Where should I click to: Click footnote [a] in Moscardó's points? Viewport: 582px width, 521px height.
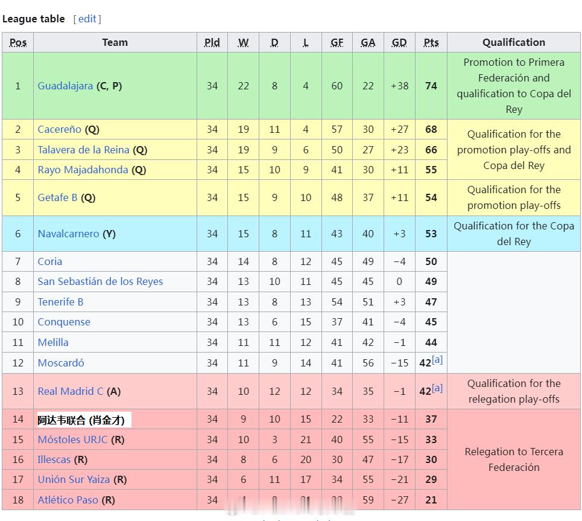[437, 360]
